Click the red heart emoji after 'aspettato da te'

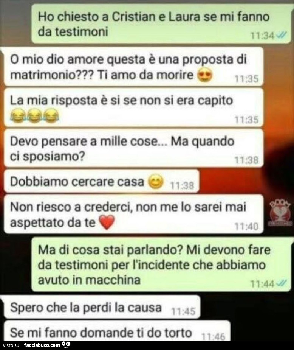(x=107, y=222)
